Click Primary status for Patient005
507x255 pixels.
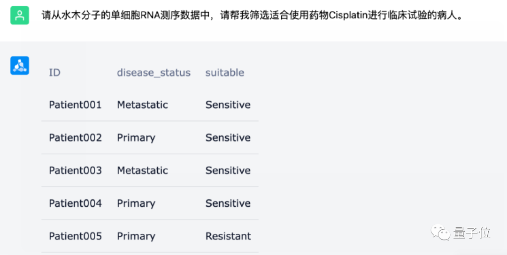pos(136,236)
